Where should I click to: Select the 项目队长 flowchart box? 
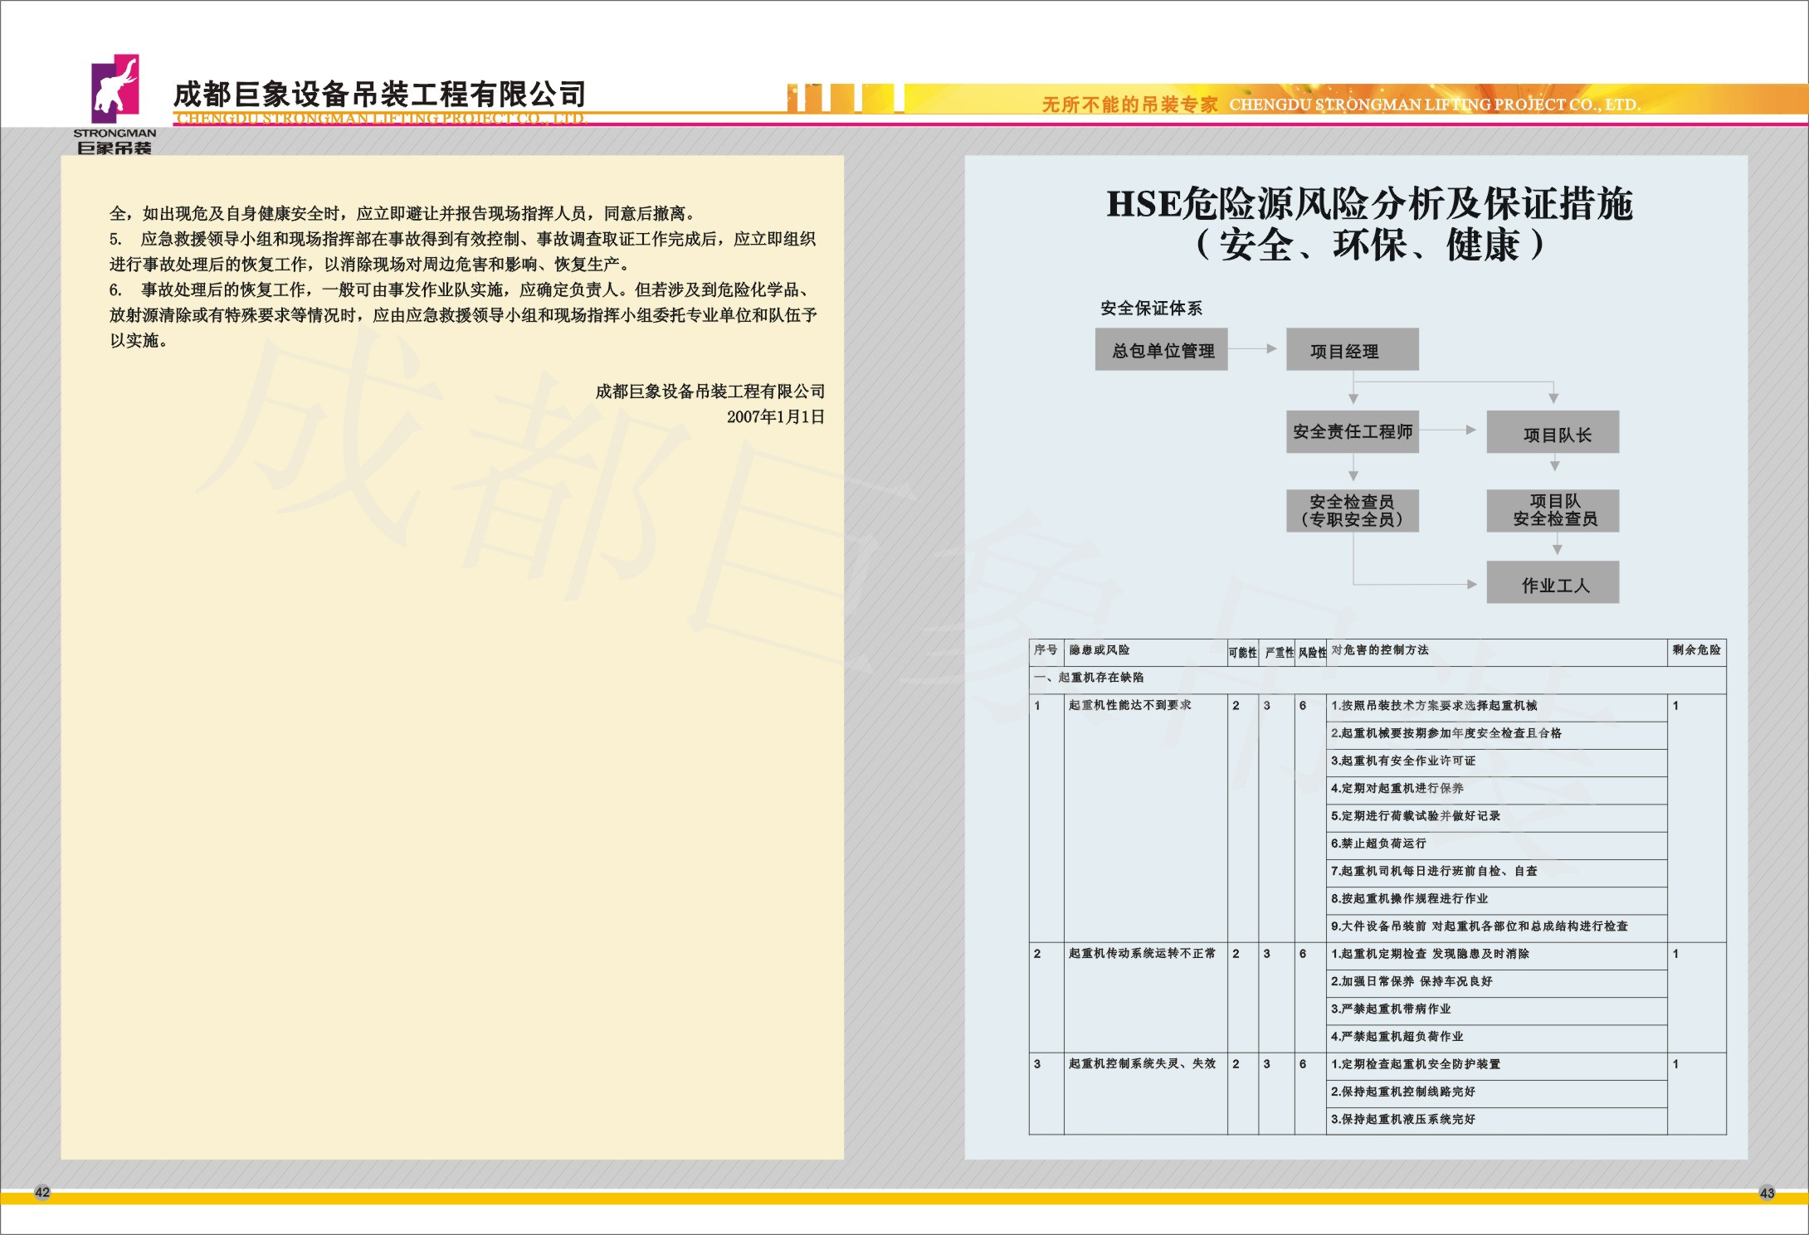click(1552, 433)
